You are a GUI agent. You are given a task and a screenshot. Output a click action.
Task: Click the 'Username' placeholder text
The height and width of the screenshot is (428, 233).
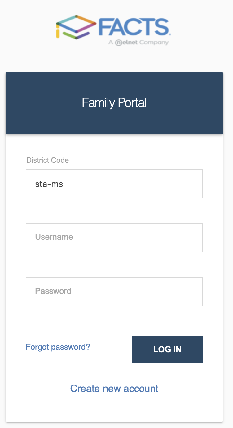(x=54, y=237)
